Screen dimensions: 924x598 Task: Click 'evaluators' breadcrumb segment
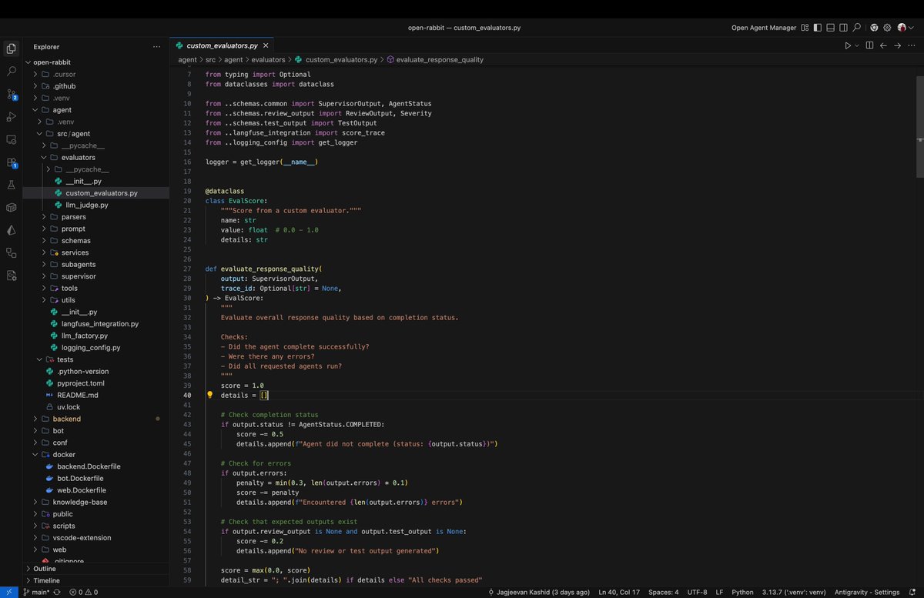click(x=266, y=59)
